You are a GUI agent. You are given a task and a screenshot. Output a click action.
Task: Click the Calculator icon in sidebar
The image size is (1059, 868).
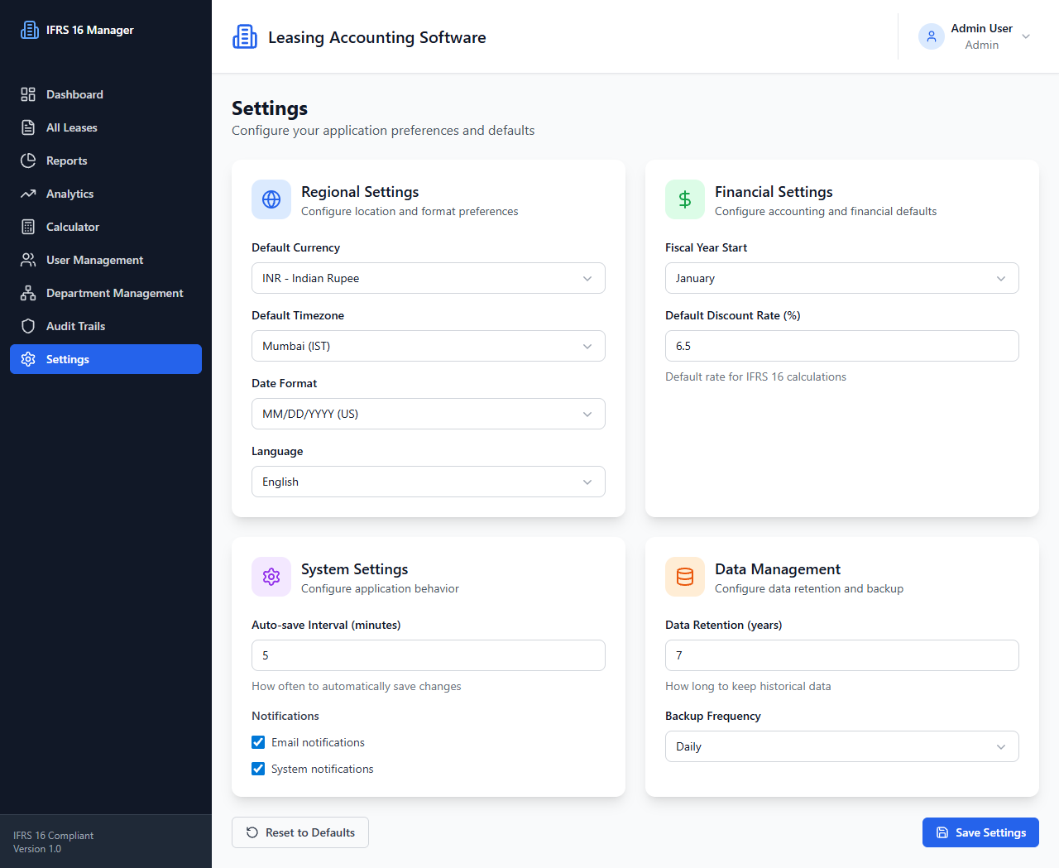(28, 227)
